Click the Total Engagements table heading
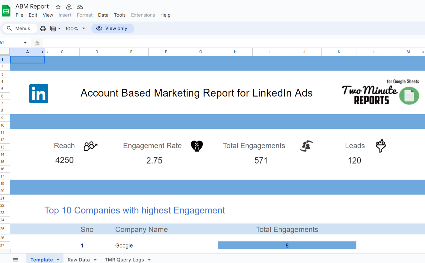Viewport: 425px width, 263px height. click(287, 230)
